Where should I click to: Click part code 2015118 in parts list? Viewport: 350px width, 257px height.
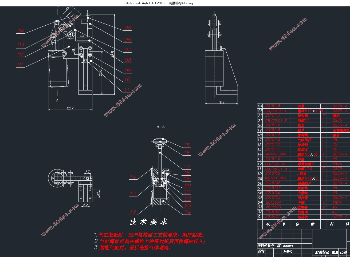pos(273,106)
